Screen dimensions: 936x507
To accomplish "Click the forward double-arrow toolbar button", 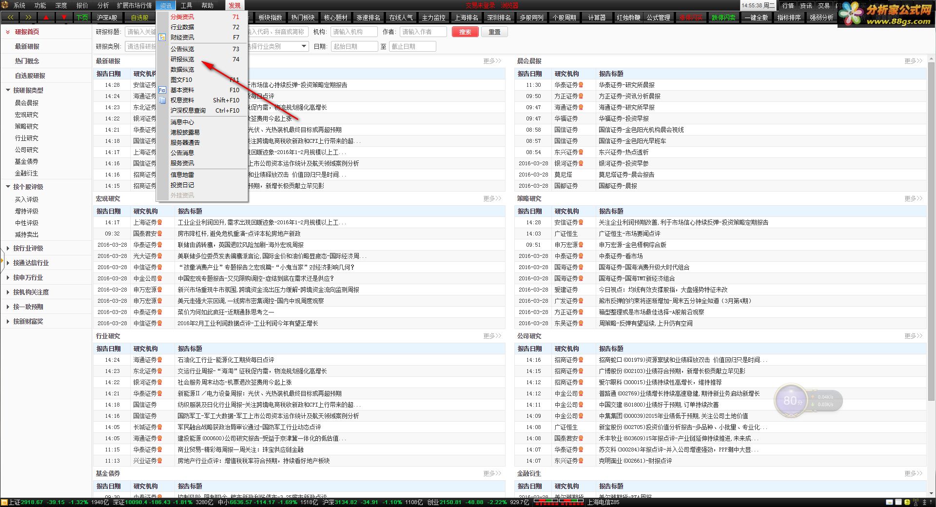I will (28, 17).
